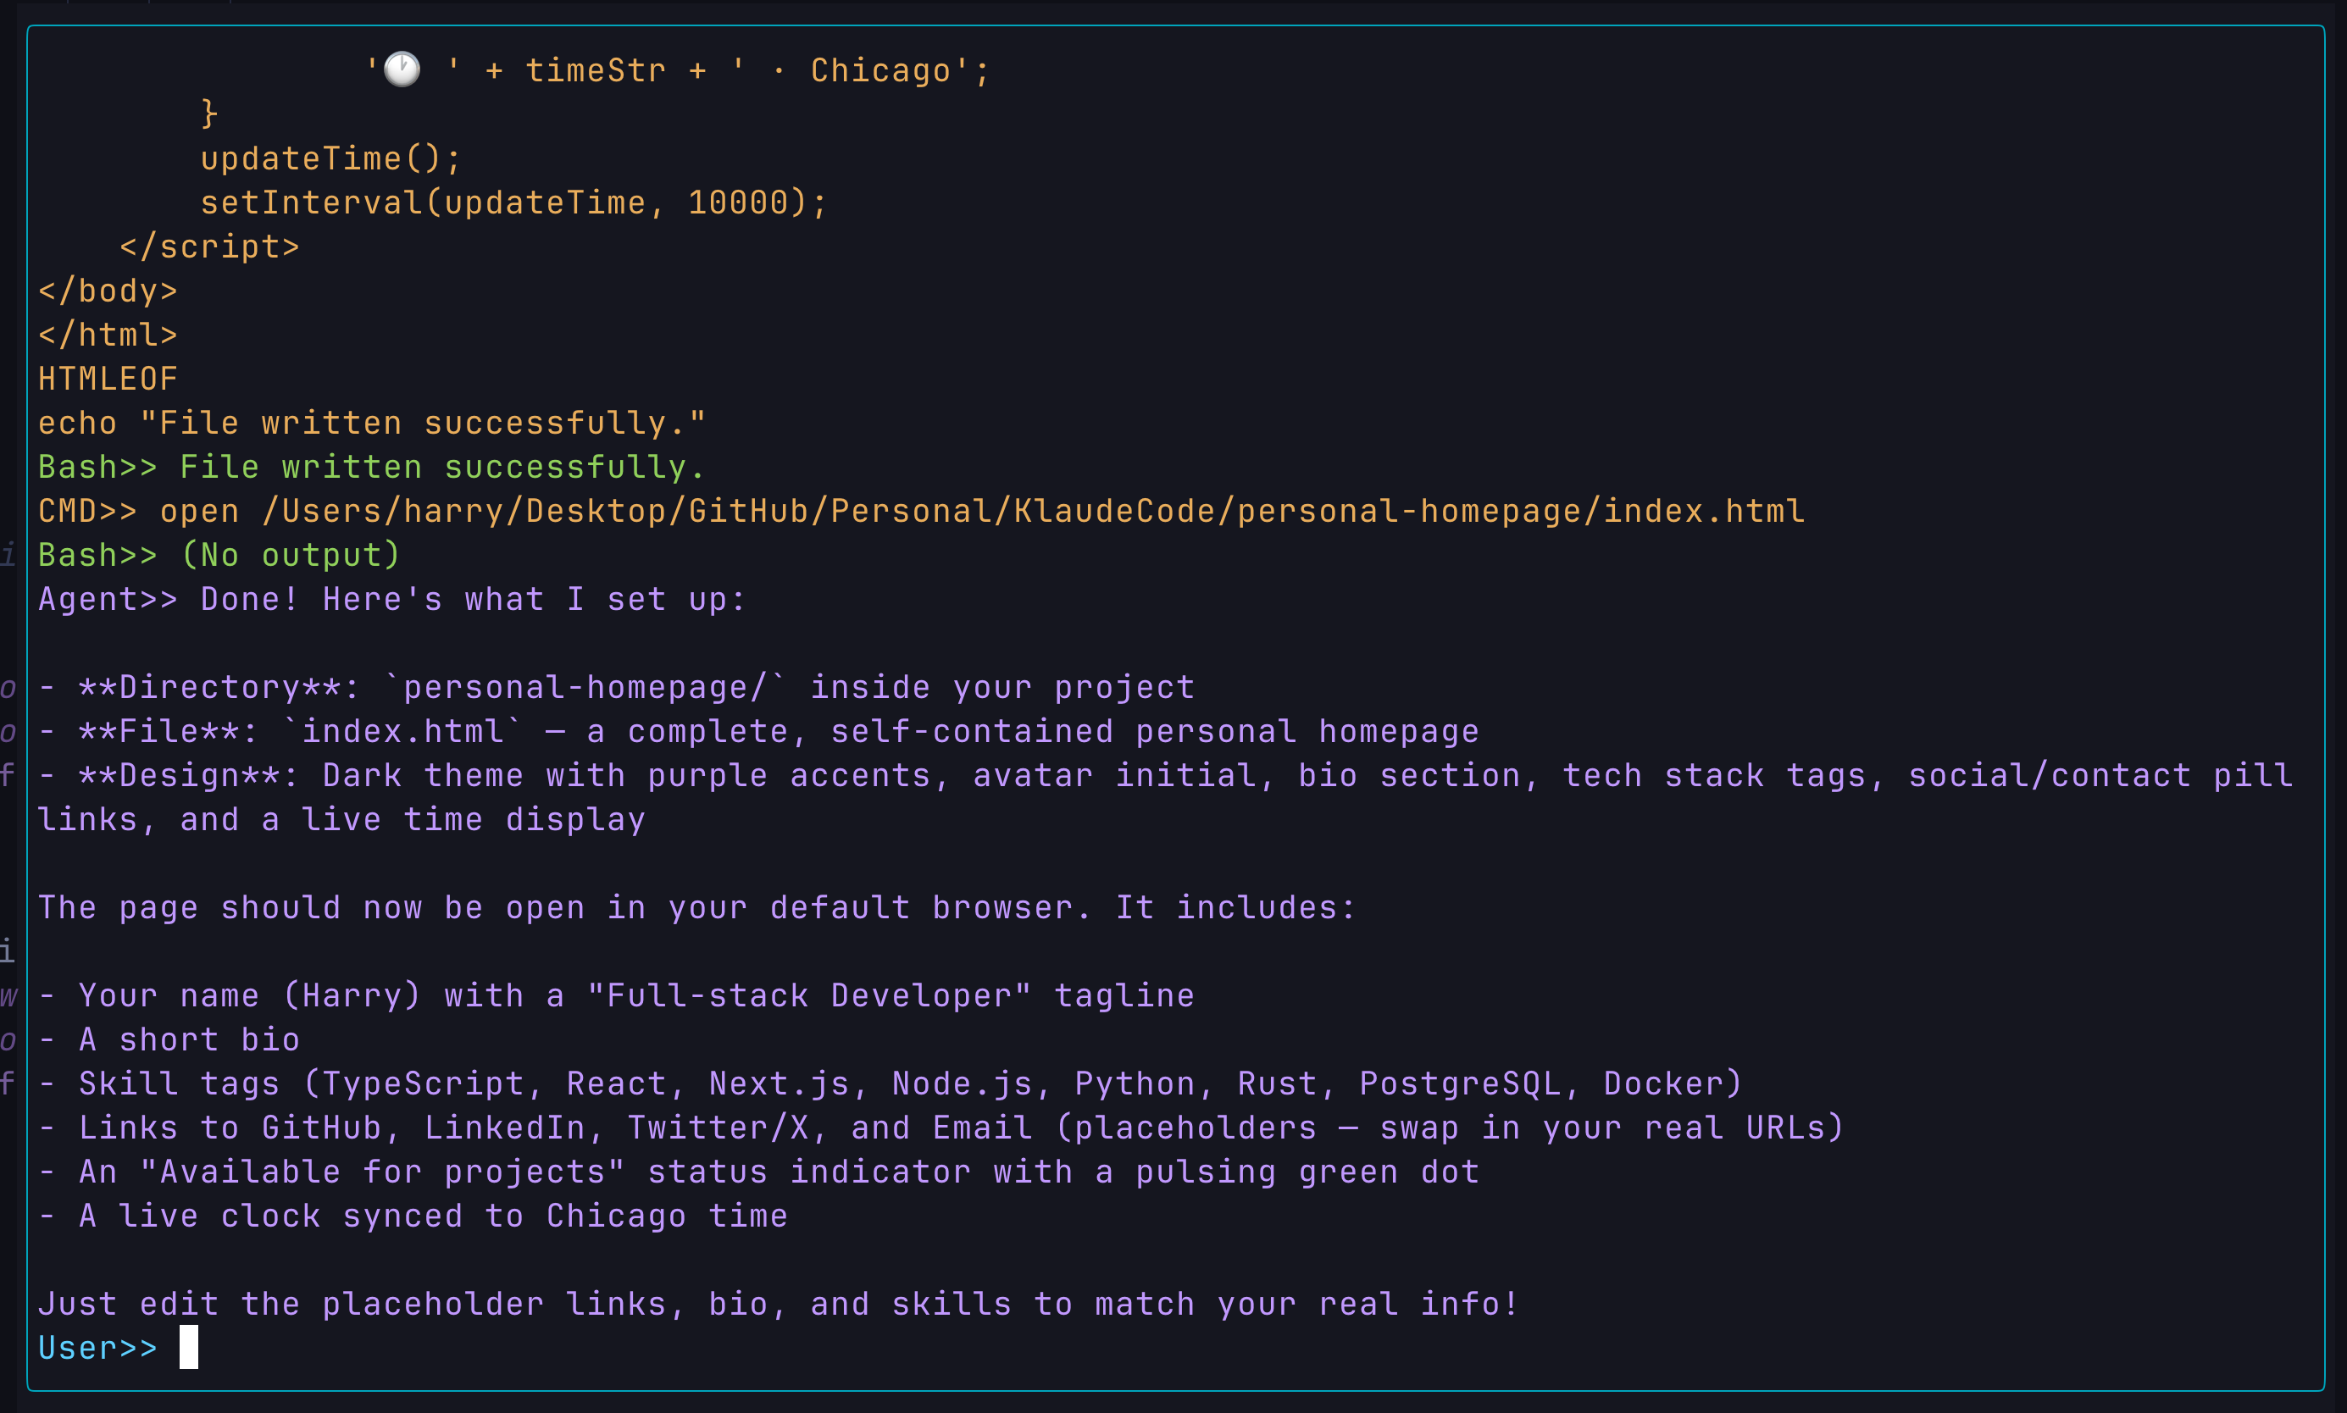This screenshot has height=1413, width=2347.
Task: Click the "Bash>> File written successfully." output
Action: (371, 467)
